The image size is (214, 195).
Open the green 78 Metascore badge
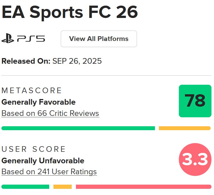coord(195,101)
